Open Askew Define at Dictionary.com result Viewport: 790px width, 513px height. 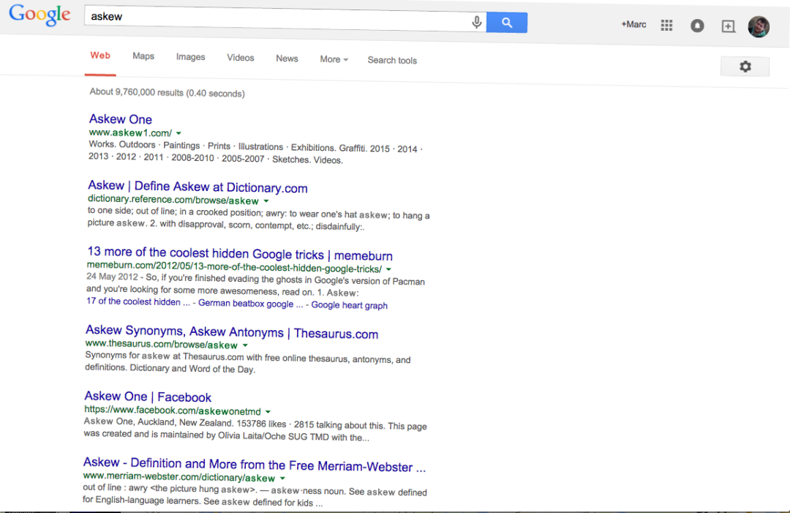point(197,187)
